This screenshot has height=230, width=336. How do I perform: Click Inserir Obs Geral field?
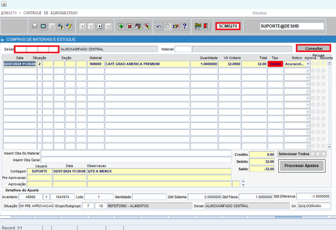pyautogui.click(x=136, y=160)
